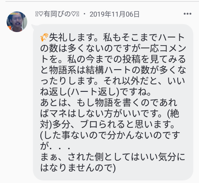Image resolution: width=199 pixels, height=183 pixels.
Task: Click the commenter's round profile avatar
Action: click(x=17, y=22)
